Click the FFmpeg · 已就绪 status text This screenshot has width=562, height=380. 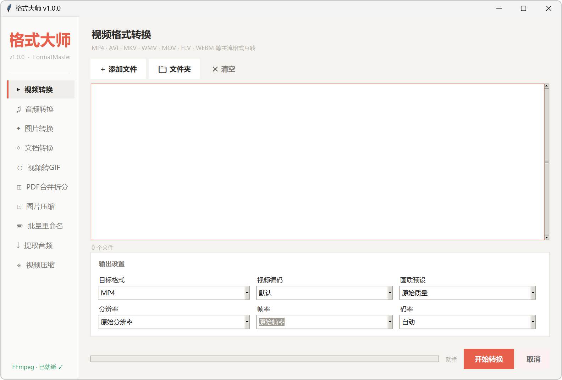point(37,367)
